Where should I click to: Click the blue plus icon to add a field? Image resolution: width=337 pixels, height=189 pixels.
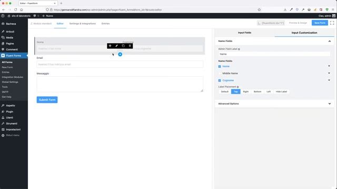(120, 55)
